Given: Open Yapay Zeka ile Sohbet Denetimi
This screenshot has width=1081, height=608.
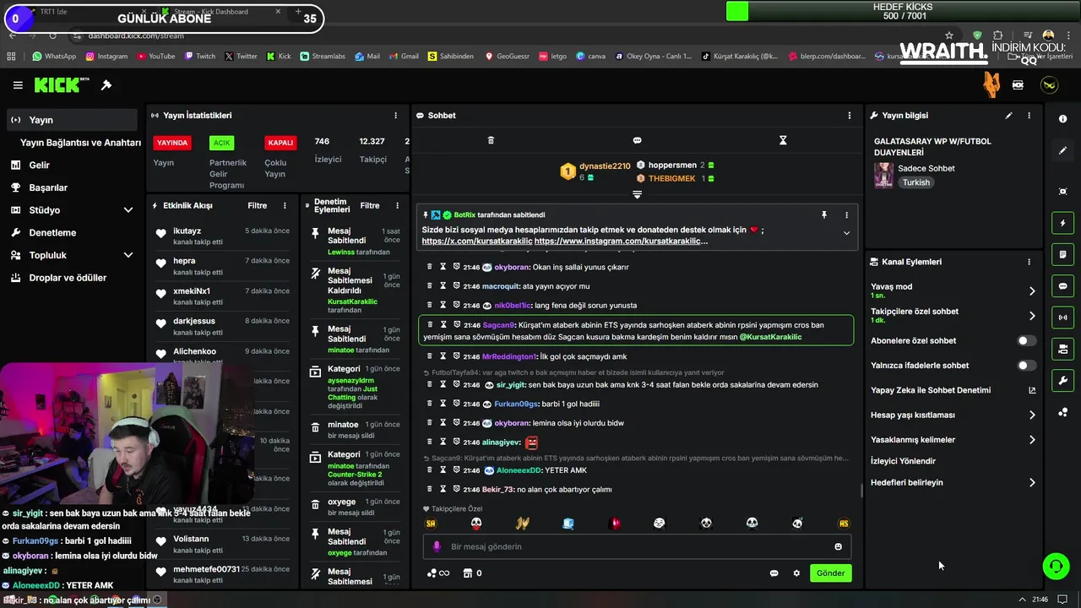Looking at the screenshot, I should 952,390.
